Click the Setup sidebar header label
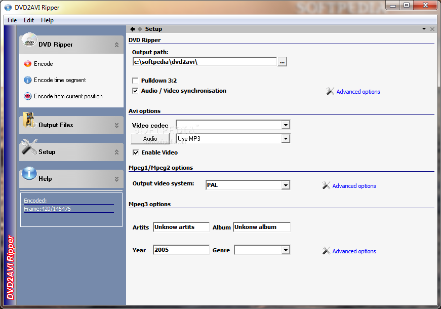 coord(47,152)
